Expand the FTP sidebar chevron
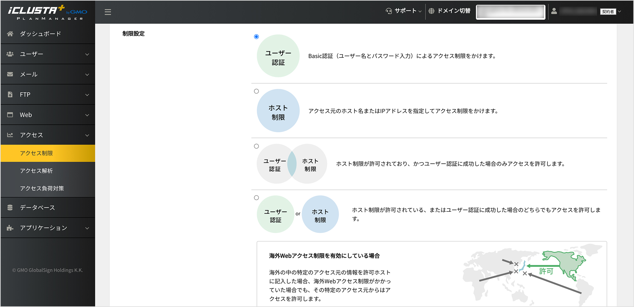The image size is (634, 307). (x=87, y=95)
